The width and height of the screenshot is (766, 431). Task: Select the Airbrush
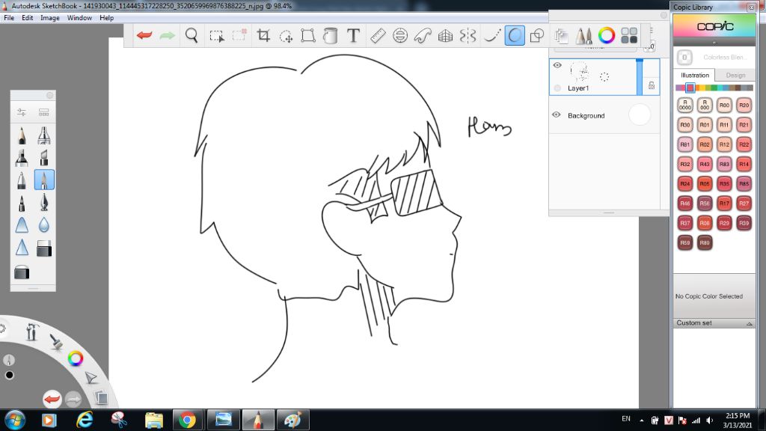click(x=44, y=135)
